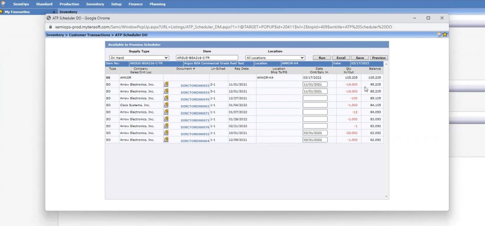Screen dimensions: 485x226
Task: Open the DIRCTORD00071 document link
Action: pyautogui.click(x=195, y=113)
